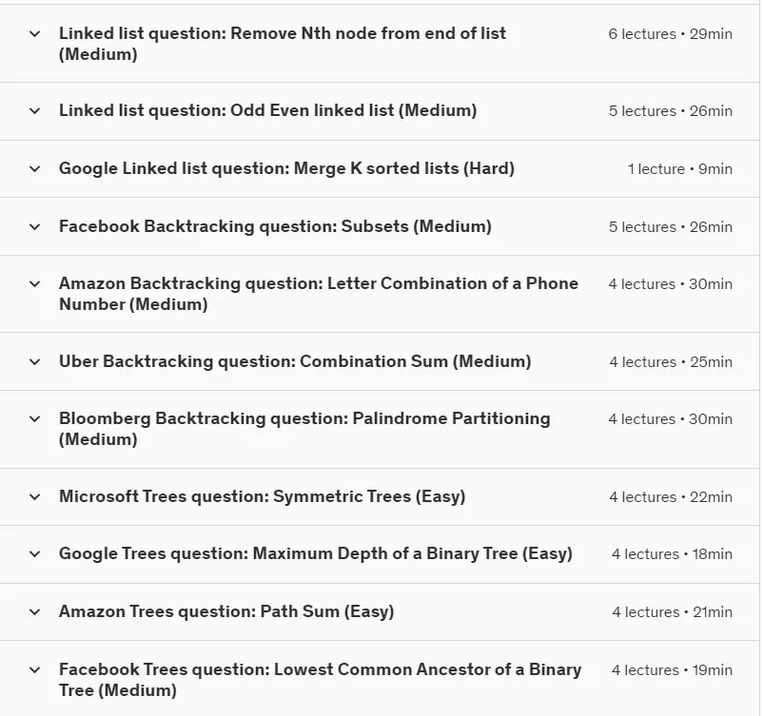Click chevron icon for Letter Combination section
This screenshot has width=764, height=716.
pyautogui.click(x=34, y=284)
